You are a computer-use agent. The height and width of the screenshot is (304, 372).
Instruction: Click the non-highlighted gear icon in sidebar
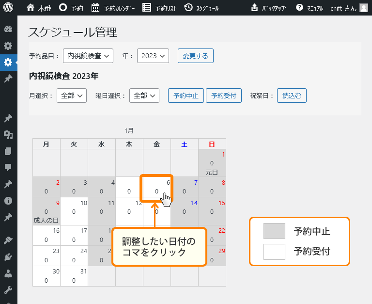pyautogui.click(x=8, y=46)
